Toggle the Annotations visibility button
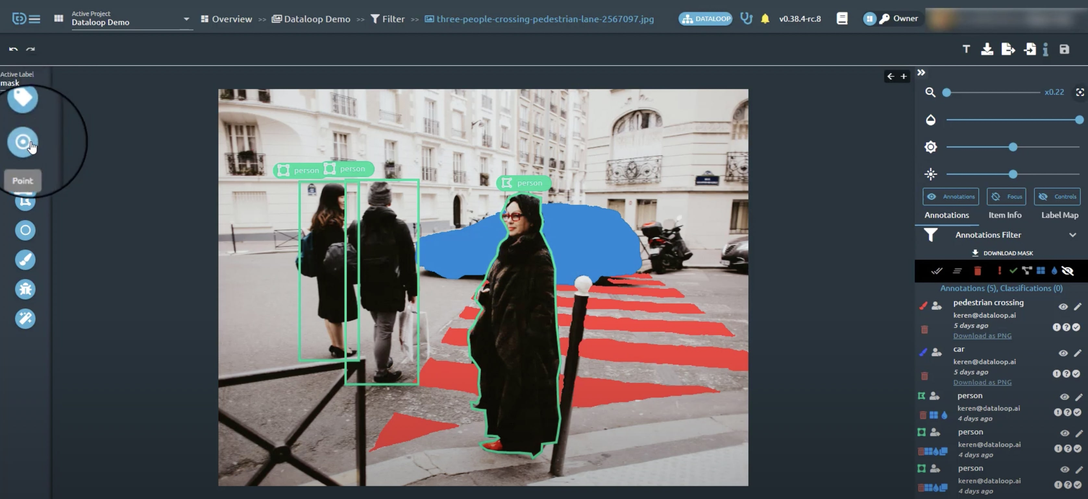Screen dimensions: 1088x499 click(951, 197)
